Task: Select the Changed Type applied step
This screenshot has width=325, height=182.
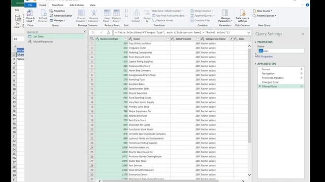Action: (281, 82)
